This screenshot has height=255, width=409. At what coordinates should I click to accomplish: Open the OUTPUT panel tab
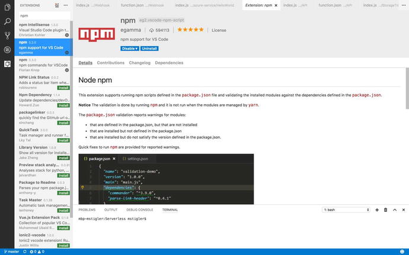click(111, 209)
